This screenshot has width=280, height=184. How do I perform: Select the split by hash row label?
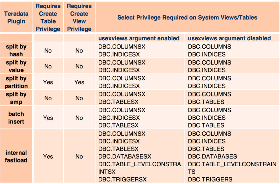point(16,50)
